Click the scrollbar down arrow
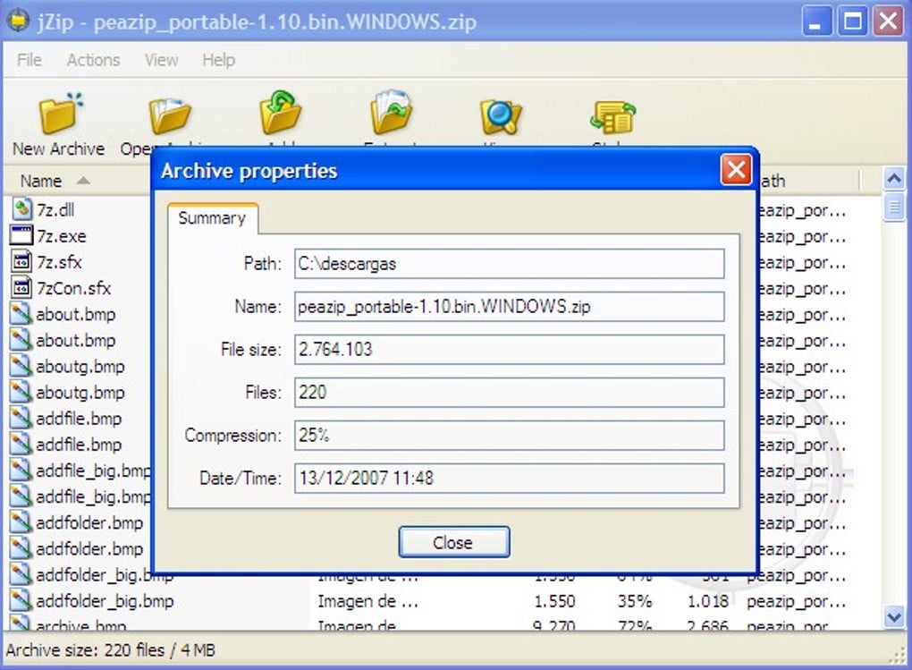The height and width of the screenshot is (670, 912). (x=894, y=617)
